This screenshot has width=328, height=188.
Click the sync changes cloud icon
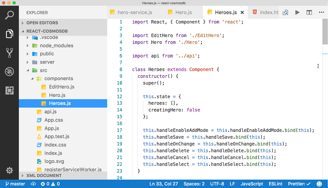point(33,184)
